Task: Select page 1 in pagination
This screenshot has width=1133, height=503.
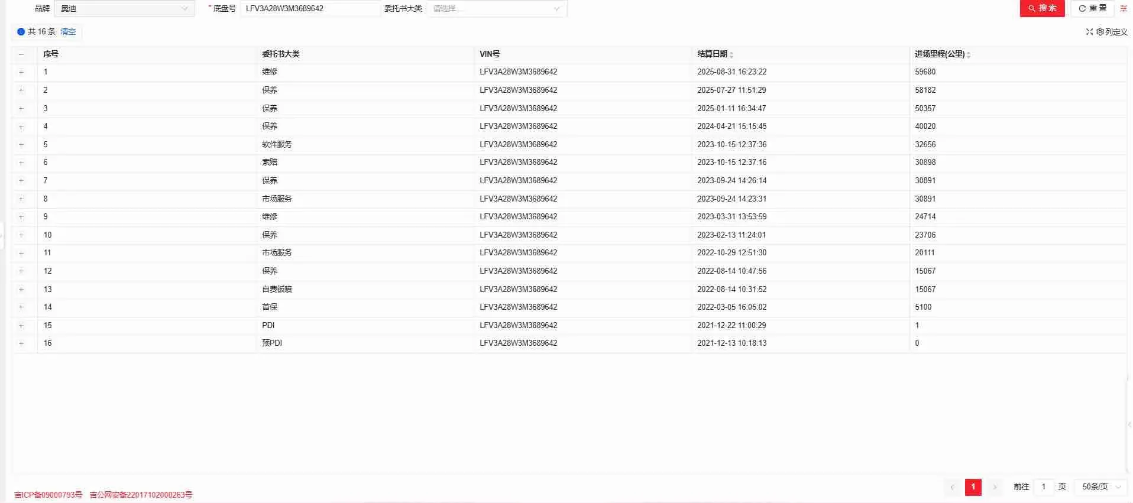Action: tap(973, 487)
